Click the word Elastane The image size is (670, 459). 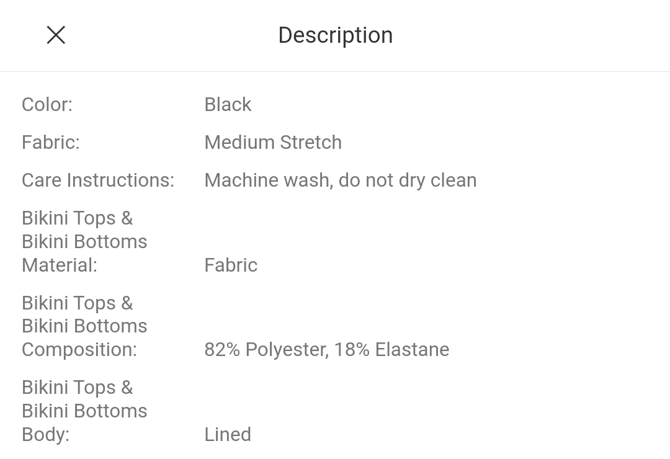coord(413,350)
